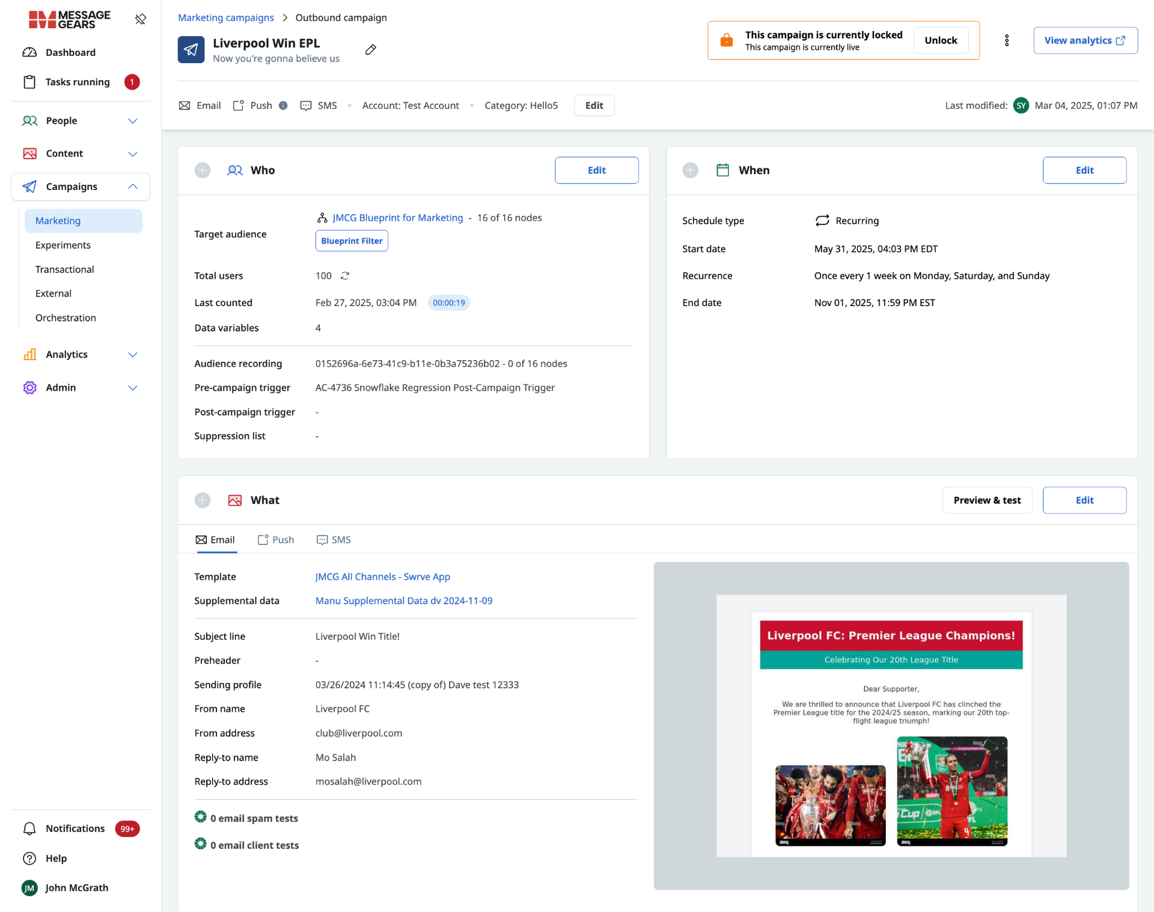The height and width of the screenshot is (912, 1154).
Task: Select Experiments under Campaigns
Action: [63, 245]
